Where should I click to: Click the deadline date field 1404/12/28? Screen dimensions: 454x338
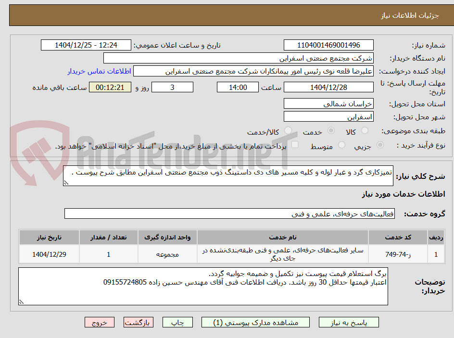click(328, 87)
